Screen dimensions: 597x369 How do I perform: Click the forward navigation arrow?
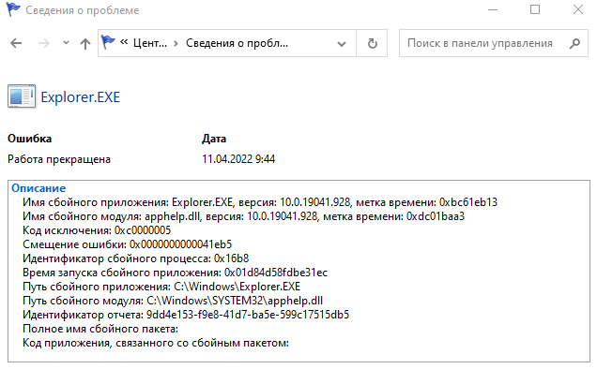click(x=44, y=43)
